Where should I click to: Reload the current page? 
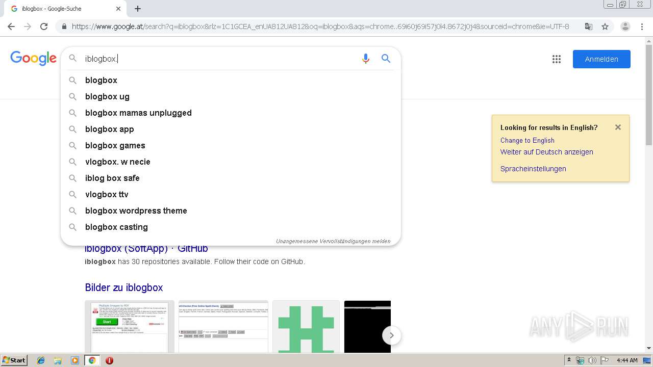click(44, 27)
